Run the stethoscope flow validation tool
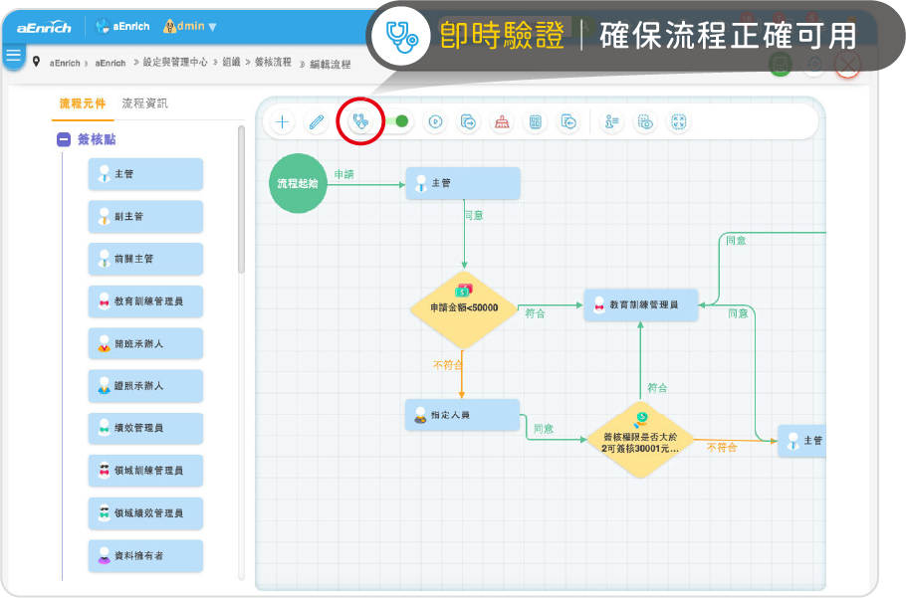 pos(360,121)
